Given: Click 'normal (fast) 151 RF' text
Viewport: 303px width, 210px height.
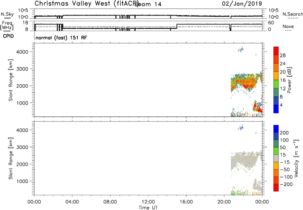Looking at the screenshot, I should pos(61,38).
